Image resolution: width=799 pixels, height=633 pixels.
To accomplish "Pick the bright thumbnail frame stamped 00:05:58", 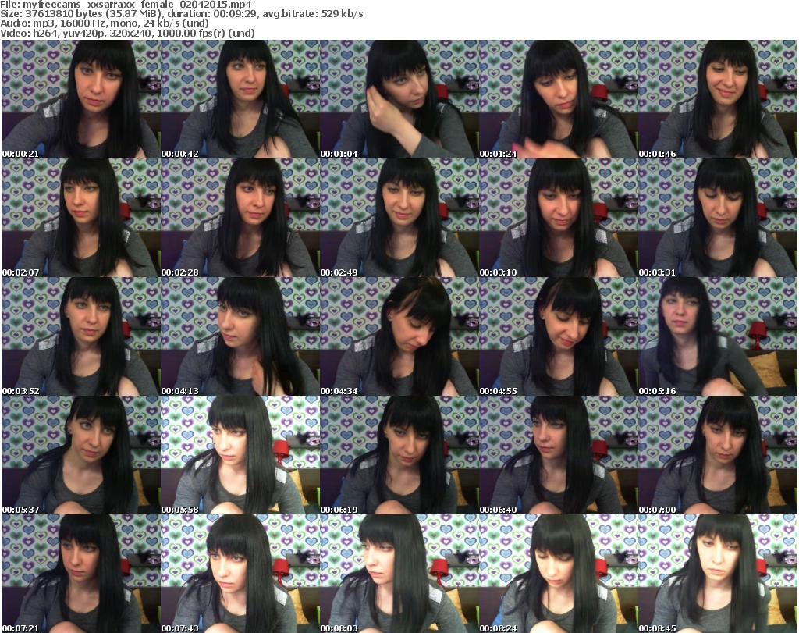I will (x=240, y=455).
